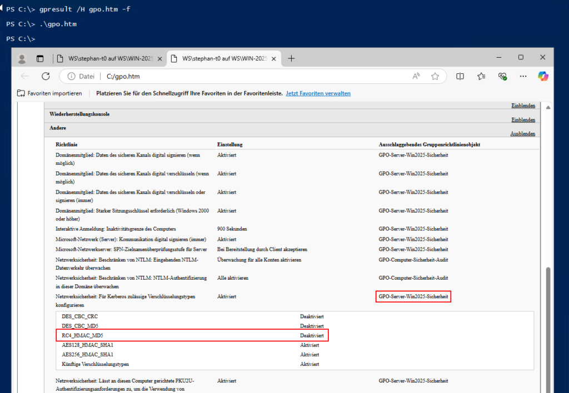
Task: Reload the gpo.htm page
Action: [46, 76]
